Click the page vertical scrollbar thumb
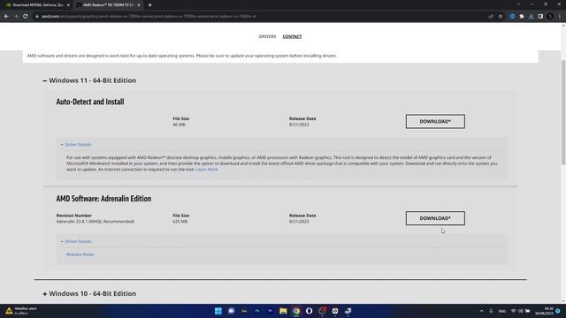The image size is (566, 318). [x=563, y=112]
